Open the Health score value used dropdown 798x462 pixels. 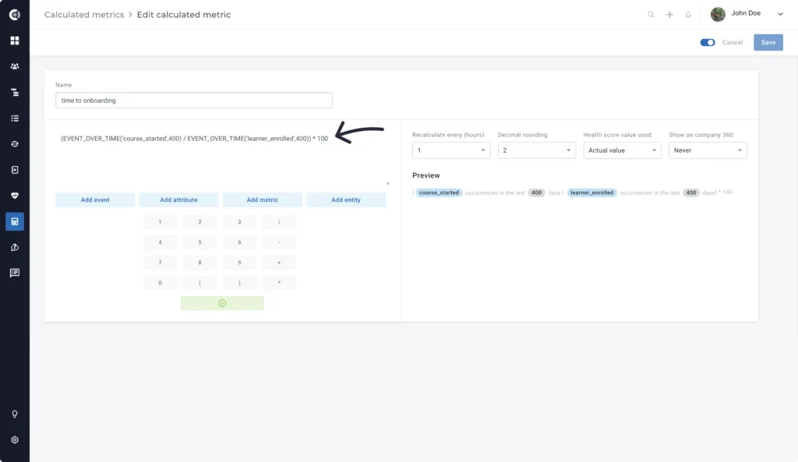[622, 150]
